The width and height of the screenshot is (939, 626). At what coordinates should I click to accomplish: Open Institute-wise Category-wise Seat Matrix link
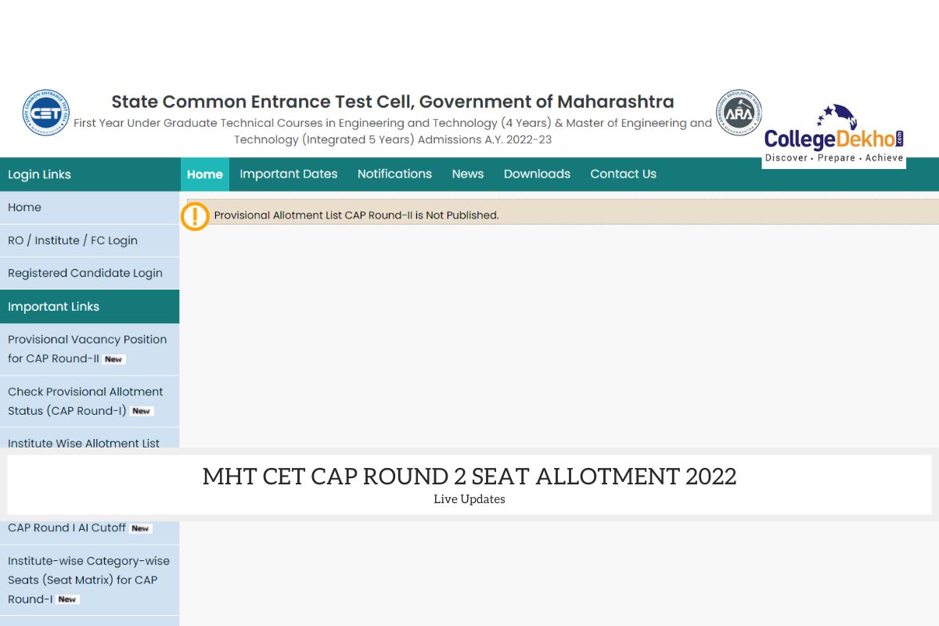pyautogui.click(x=88, y=579)
